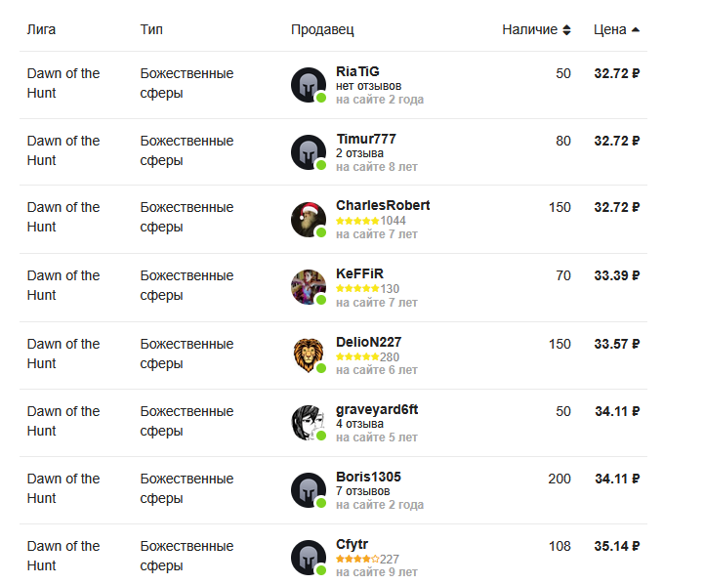The width and height of the screenshot is (705, 584).
Task: Open CharlesRobert's Santa hat avatar
Action: pos(309,220)
